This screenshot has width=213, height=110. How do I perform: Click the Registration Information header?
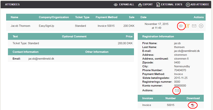tap(158, 36)
